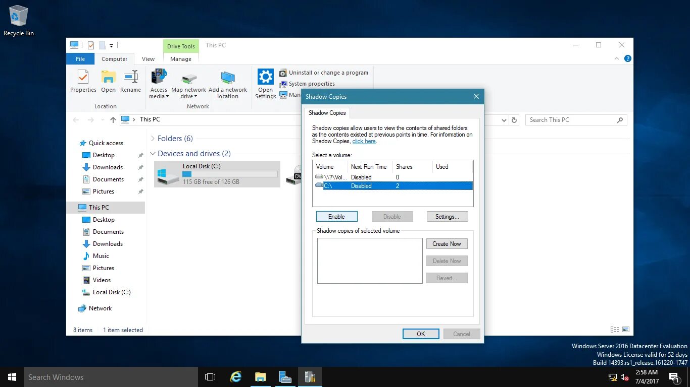The height and width of the screenshot is (387, 690).
Task: Click the breadcrumb chevron before This PC
Action: [x=134, y=119]
